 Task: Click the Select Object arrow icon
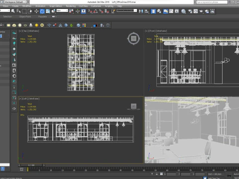13,11
